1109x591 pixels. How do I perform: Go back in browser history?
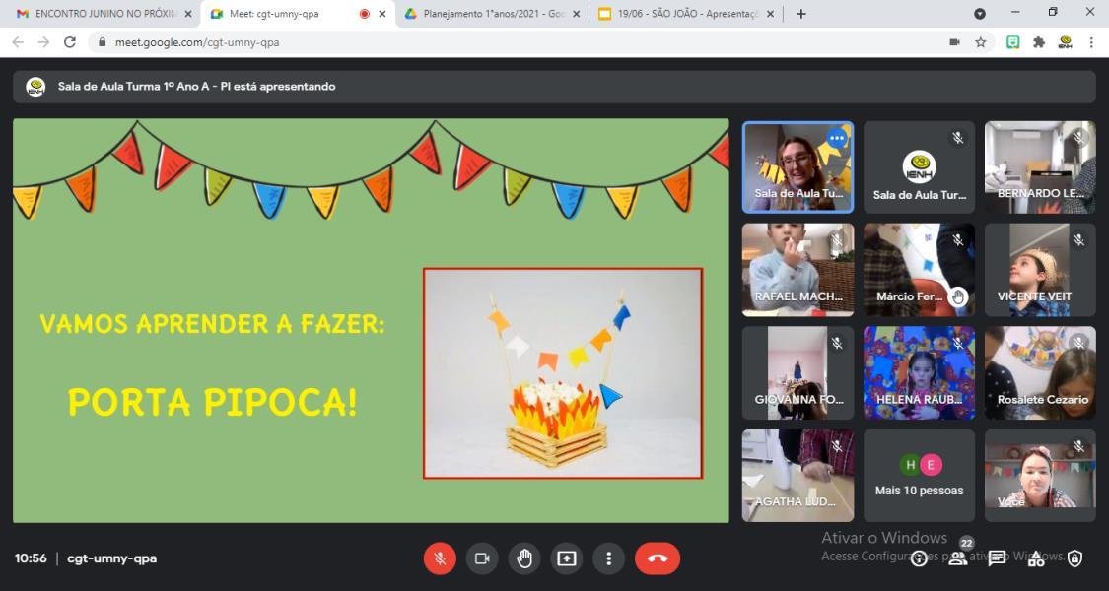(18, 42)
